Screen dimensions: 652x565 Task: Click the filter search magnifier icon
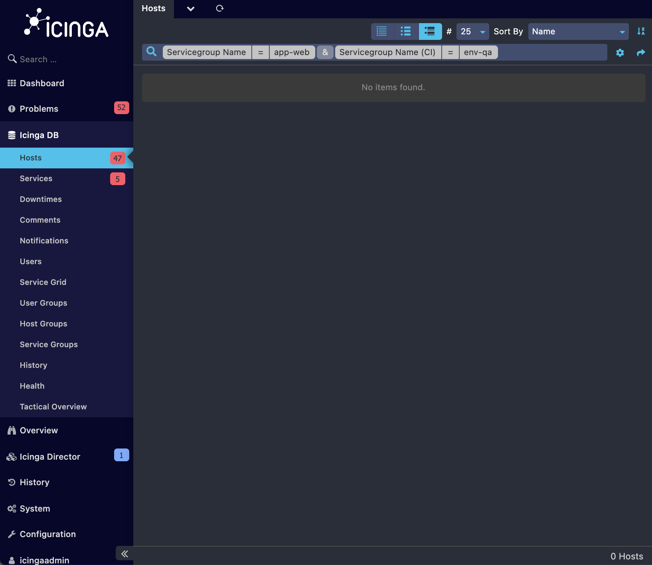(x=151, y=52)
